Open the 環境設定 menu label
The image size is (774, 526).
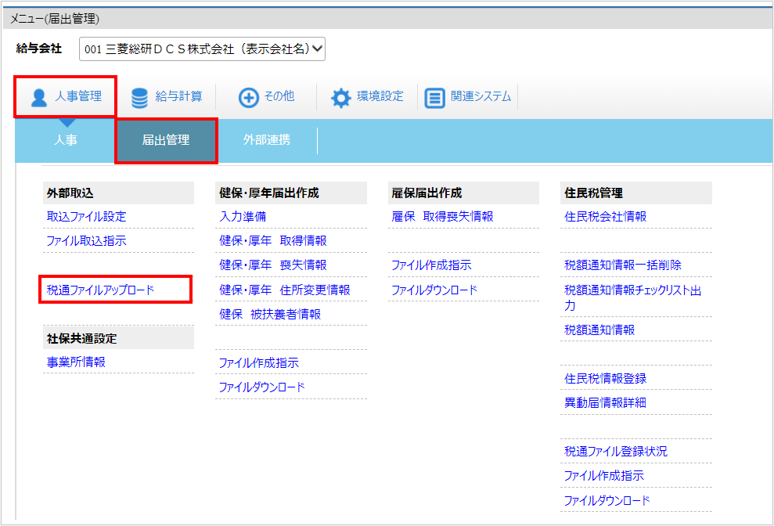coord(380,95)
